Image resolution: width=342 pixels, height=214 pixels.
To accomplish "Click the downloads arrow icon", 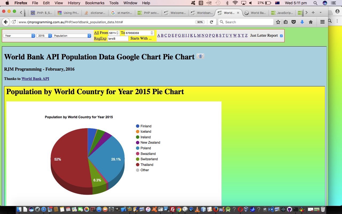I will pyautogui.click(x=302, y=22).
